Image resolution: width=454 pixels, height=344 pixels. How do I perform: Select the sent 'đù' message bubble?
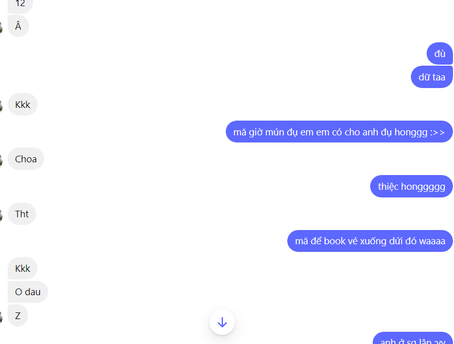440,53
